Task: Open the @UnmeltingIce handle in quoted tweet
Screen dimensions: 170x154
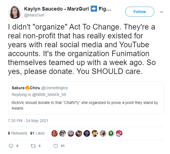Action: pyautogui.click(x=55, y=88)
